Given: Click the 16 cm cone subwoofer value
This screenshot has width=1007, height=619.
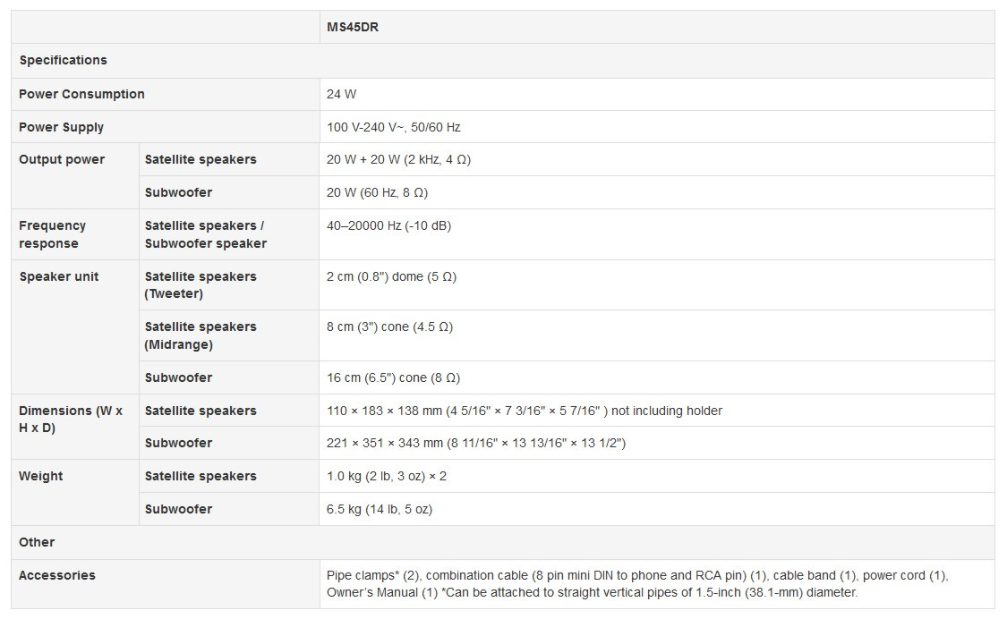Looking at the screenshot, I should pyautogui.click(x=393, y=377).
